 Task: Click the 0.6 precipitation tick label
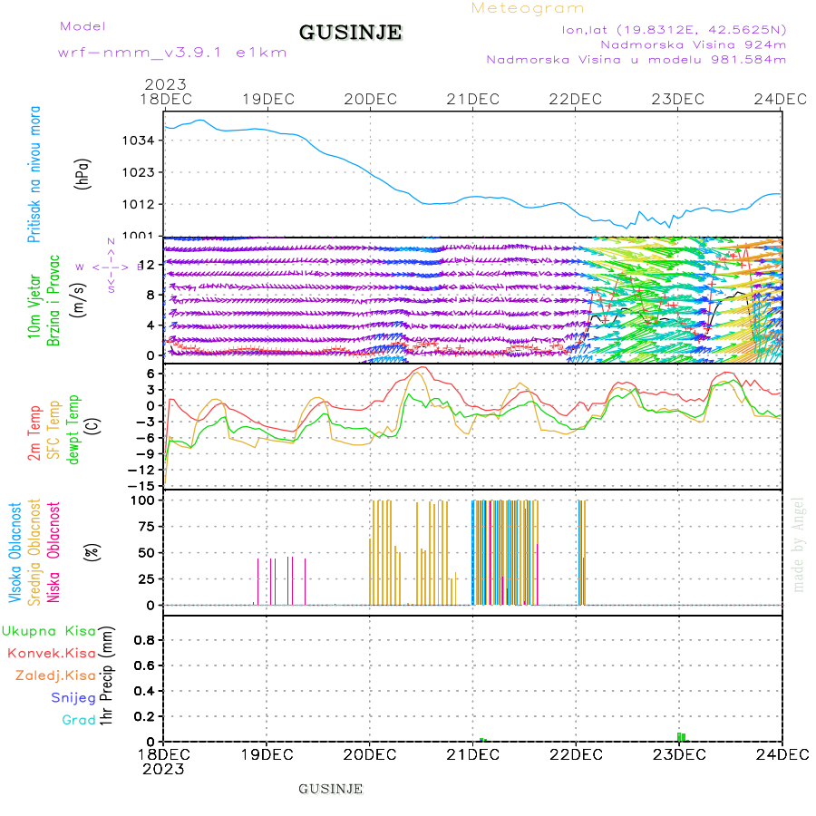pos(144,665)
